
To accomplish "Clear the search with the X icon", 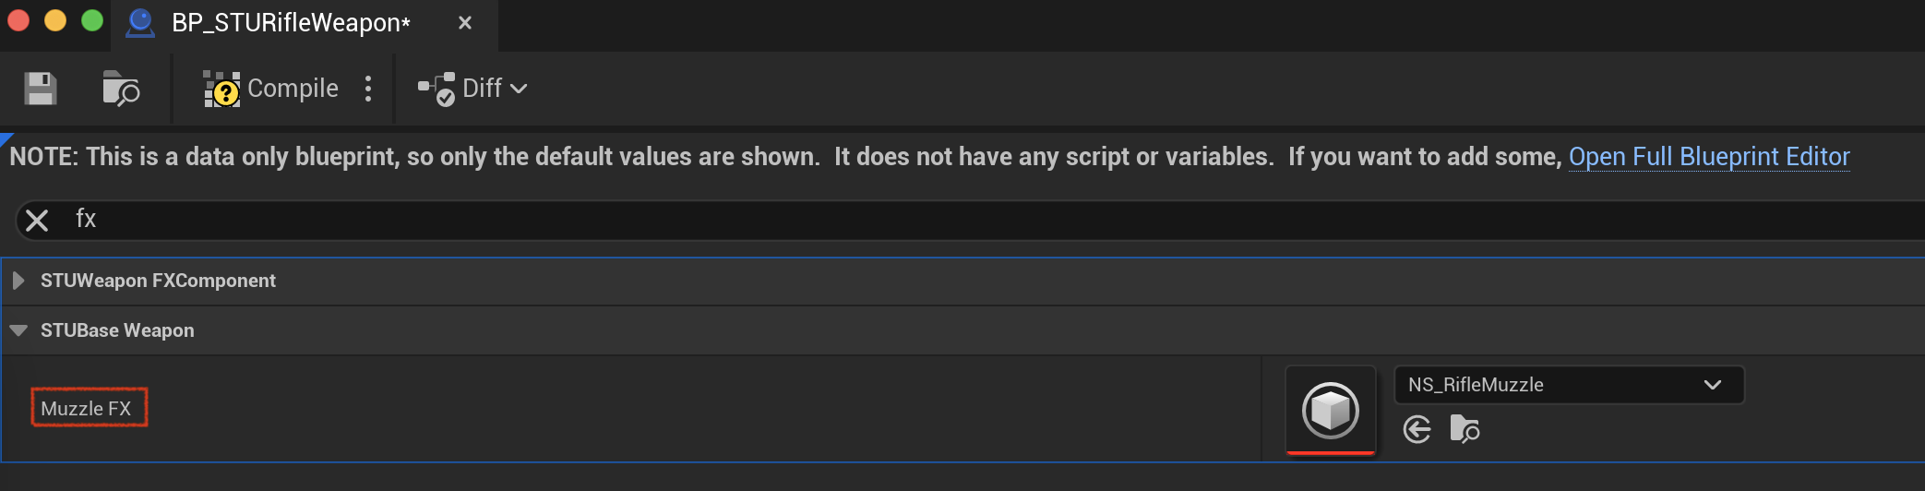I will coord(37,221).
